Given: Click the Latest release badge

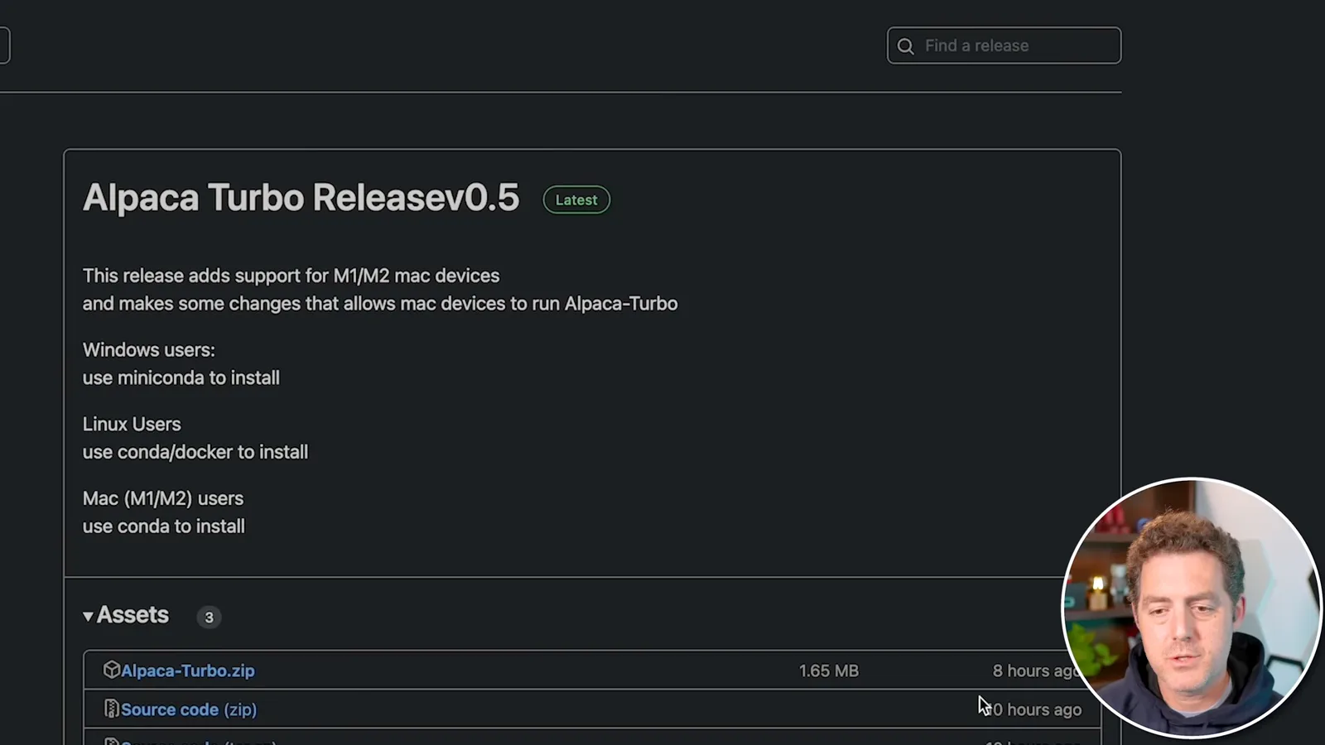Looking at the screenshot, I should 576,199.
